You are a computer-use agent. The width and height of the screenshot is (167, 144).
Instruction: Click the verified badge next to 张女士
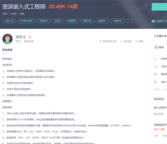tap(30, 37)
